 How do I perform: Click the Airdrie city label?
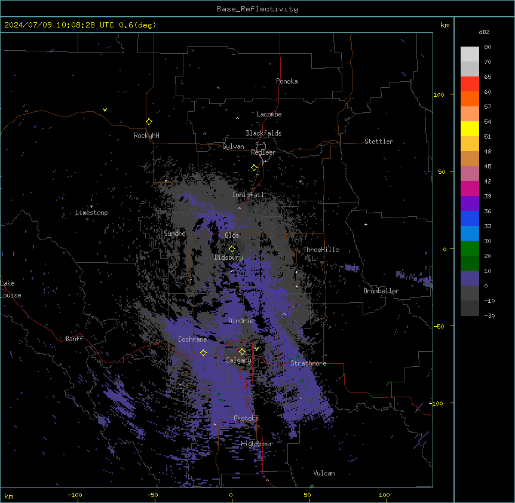pos(241,321)
